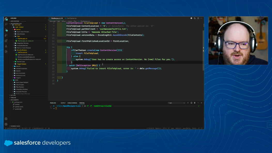Open the Extensions view icon

(6, 41)
